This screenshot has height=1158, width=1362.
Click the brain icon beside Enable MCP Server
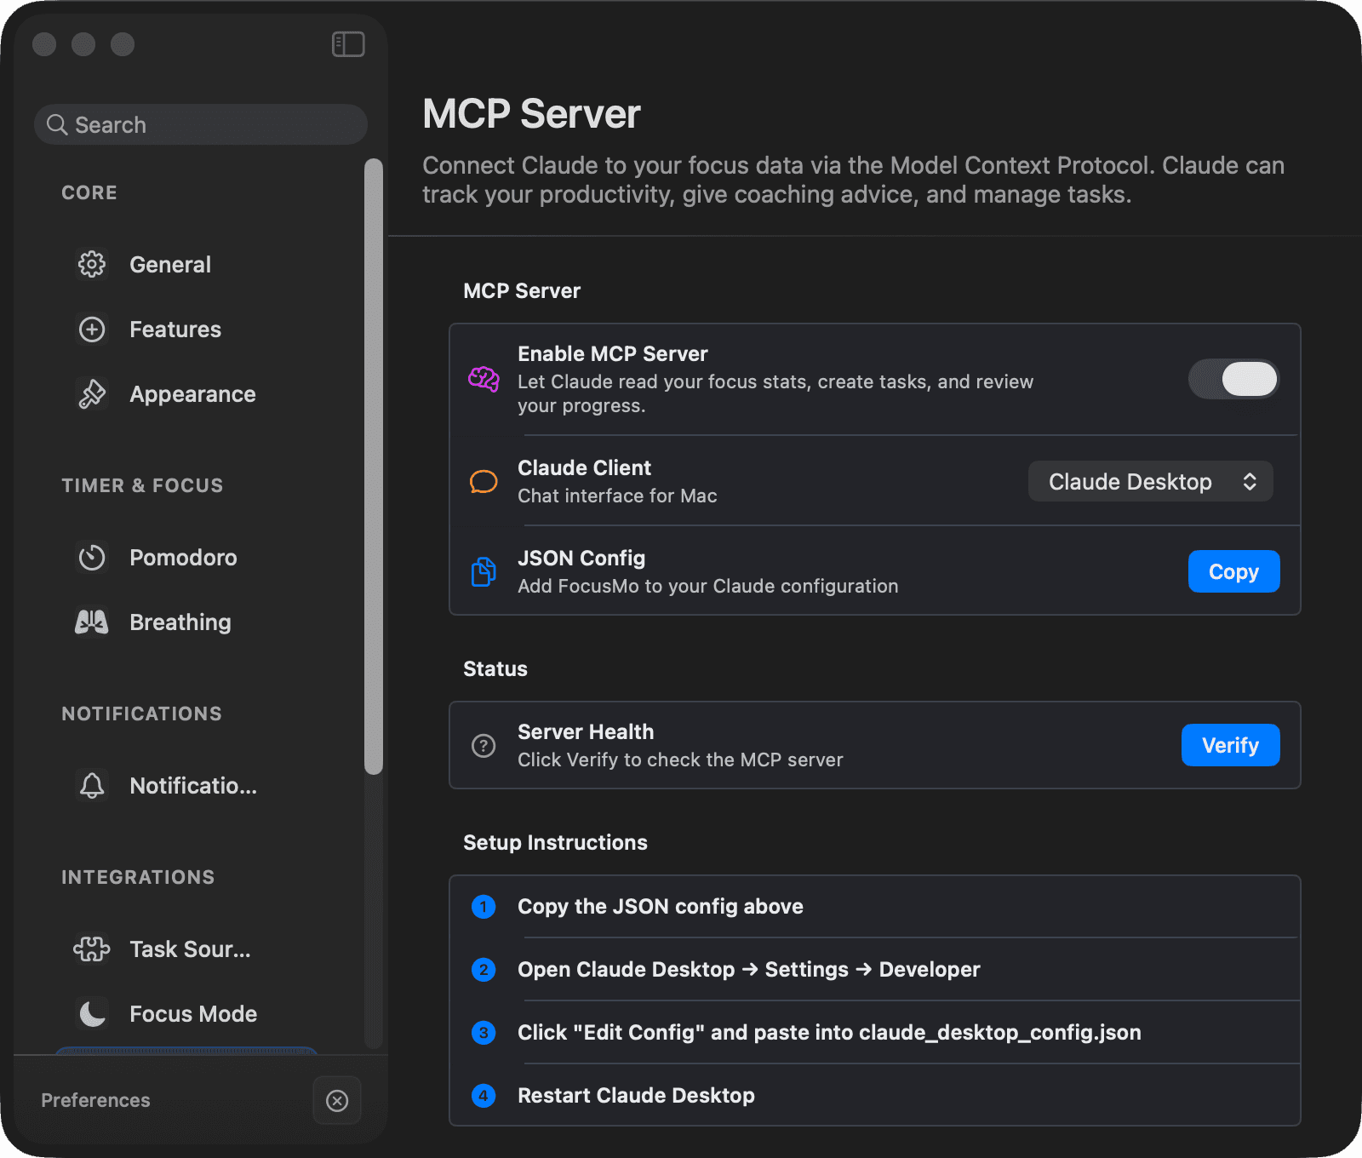484,379
